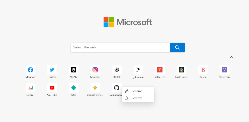This screenshot has height=122, width=249.
Task: Open the 9GAG quick link tile
Action: click(x=73, y=70)
